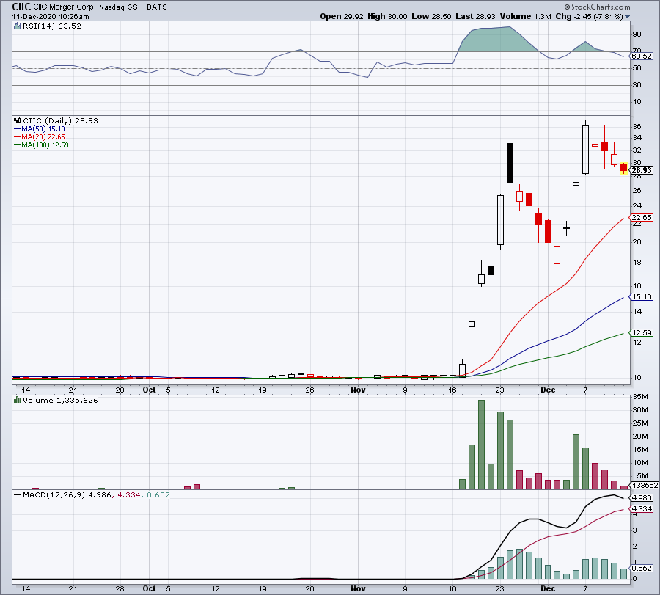The height and width of the screenshot is (595, 660).
Task: Click the '11-Dec-2020 10:26am' timestamp
Action: [51, 17]
